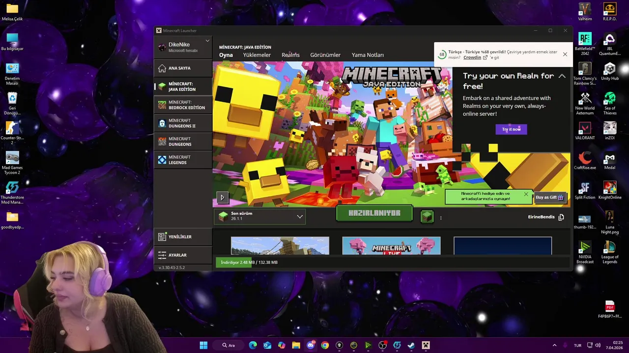Viewport: 629px width, 353px height.
Task: Show hidden system tray icons
Action: (554, 345)
